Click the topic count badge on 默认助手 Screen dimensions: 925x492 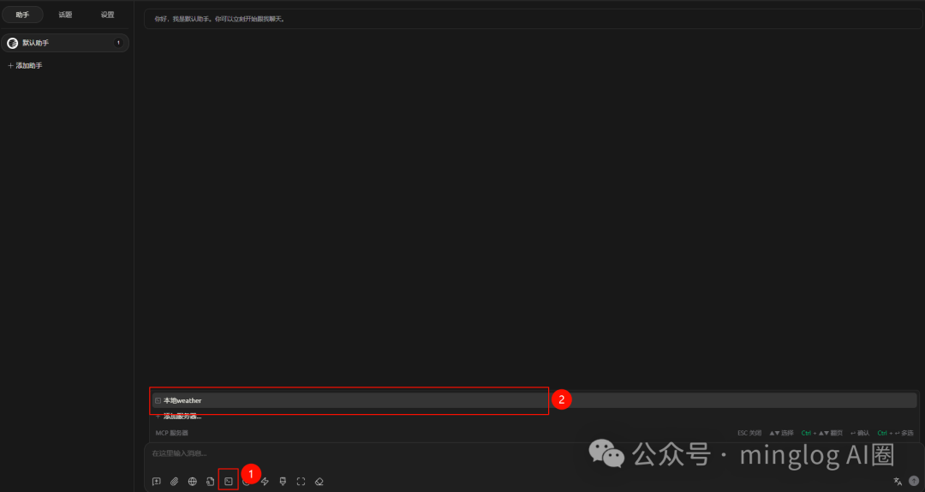pos(118,43)
